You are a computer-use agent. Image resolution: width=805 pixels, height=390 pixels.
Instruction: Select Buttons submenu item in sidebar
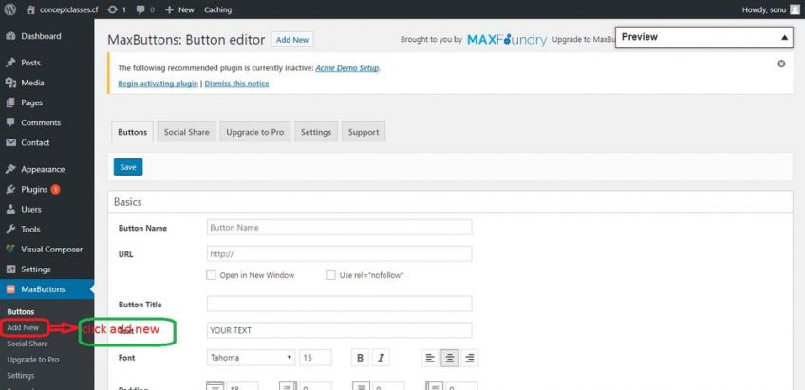21,311
